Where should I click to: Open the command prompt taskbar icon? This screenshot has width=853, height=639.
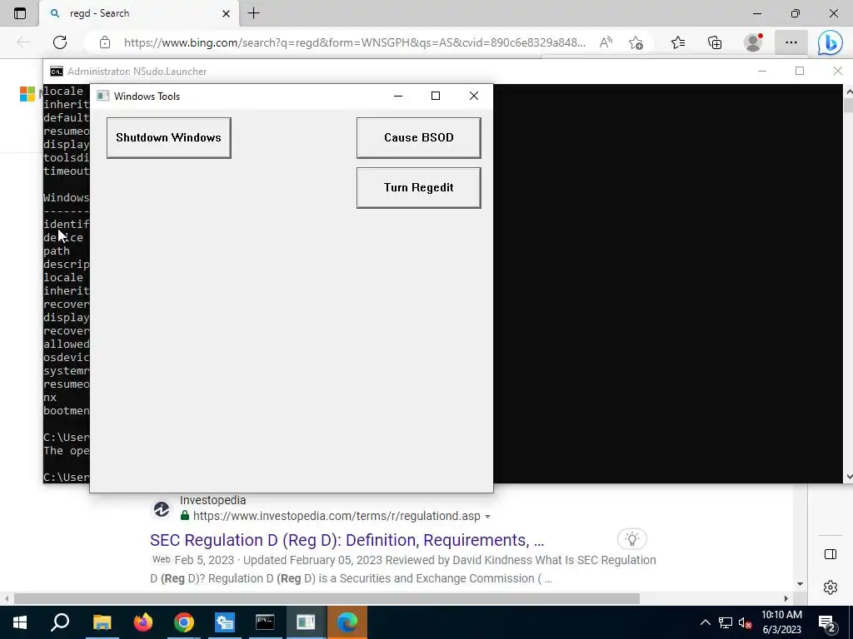(x=265, y=622)
